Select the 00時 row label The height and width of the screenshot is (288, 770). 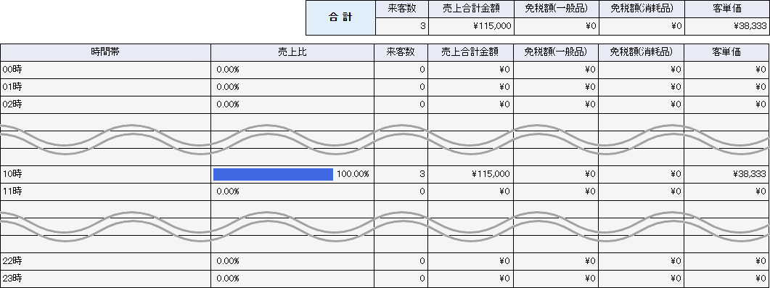pos(12,70)
